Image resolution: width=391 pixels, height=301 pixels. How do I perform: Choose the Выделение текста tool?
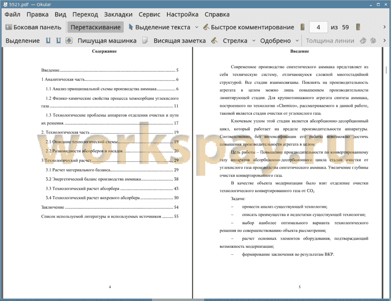[160, 27]
